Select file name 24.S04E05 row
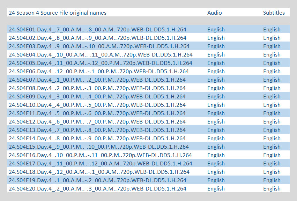297x201 pixels. (101, 63)
